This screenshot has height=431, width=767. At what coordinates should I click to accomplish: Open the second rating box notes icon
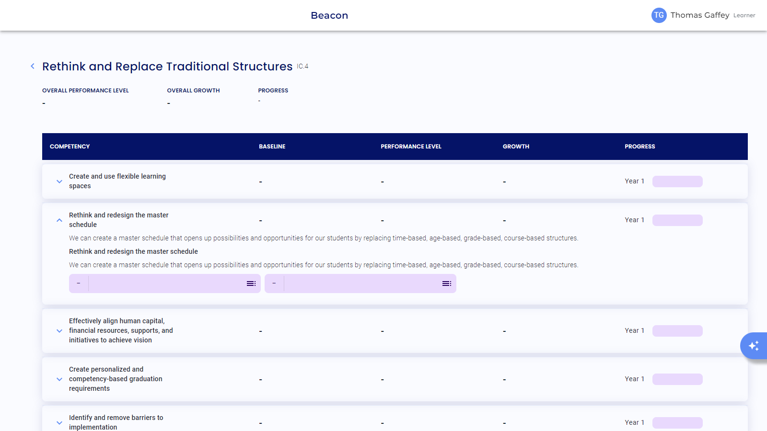click(446, 284)
